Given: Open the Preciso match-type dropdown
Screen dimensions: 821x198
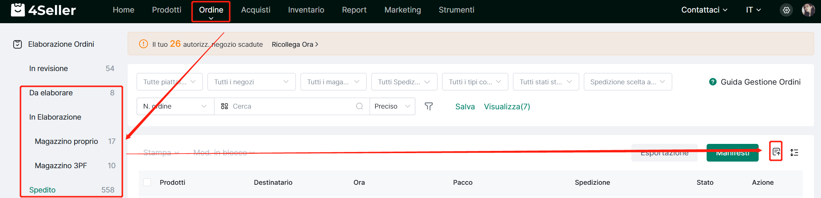Looking at the screenshot, I should click(x=392, y=106).
